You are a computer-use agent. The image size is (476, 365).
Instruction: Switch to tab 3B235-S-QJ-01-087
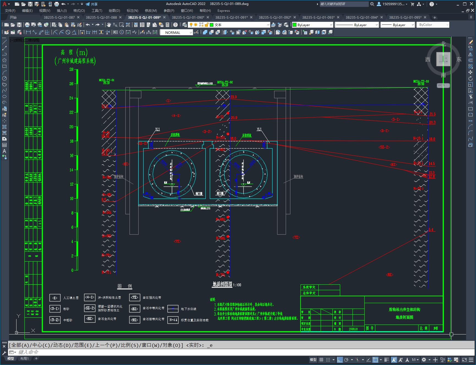(x=59, y=17)
